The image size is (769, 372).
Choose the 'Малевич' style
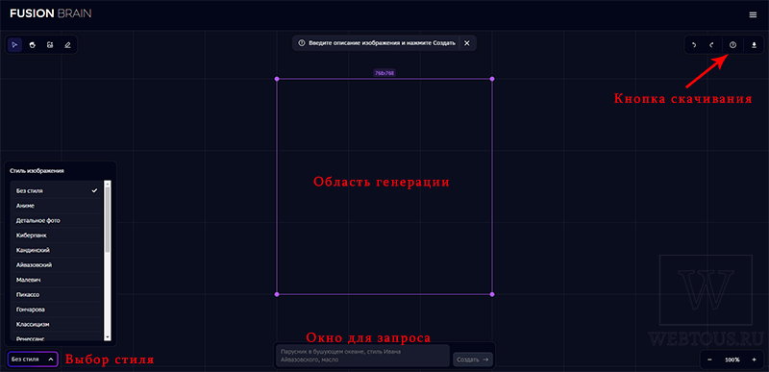(x=57, y=280)
